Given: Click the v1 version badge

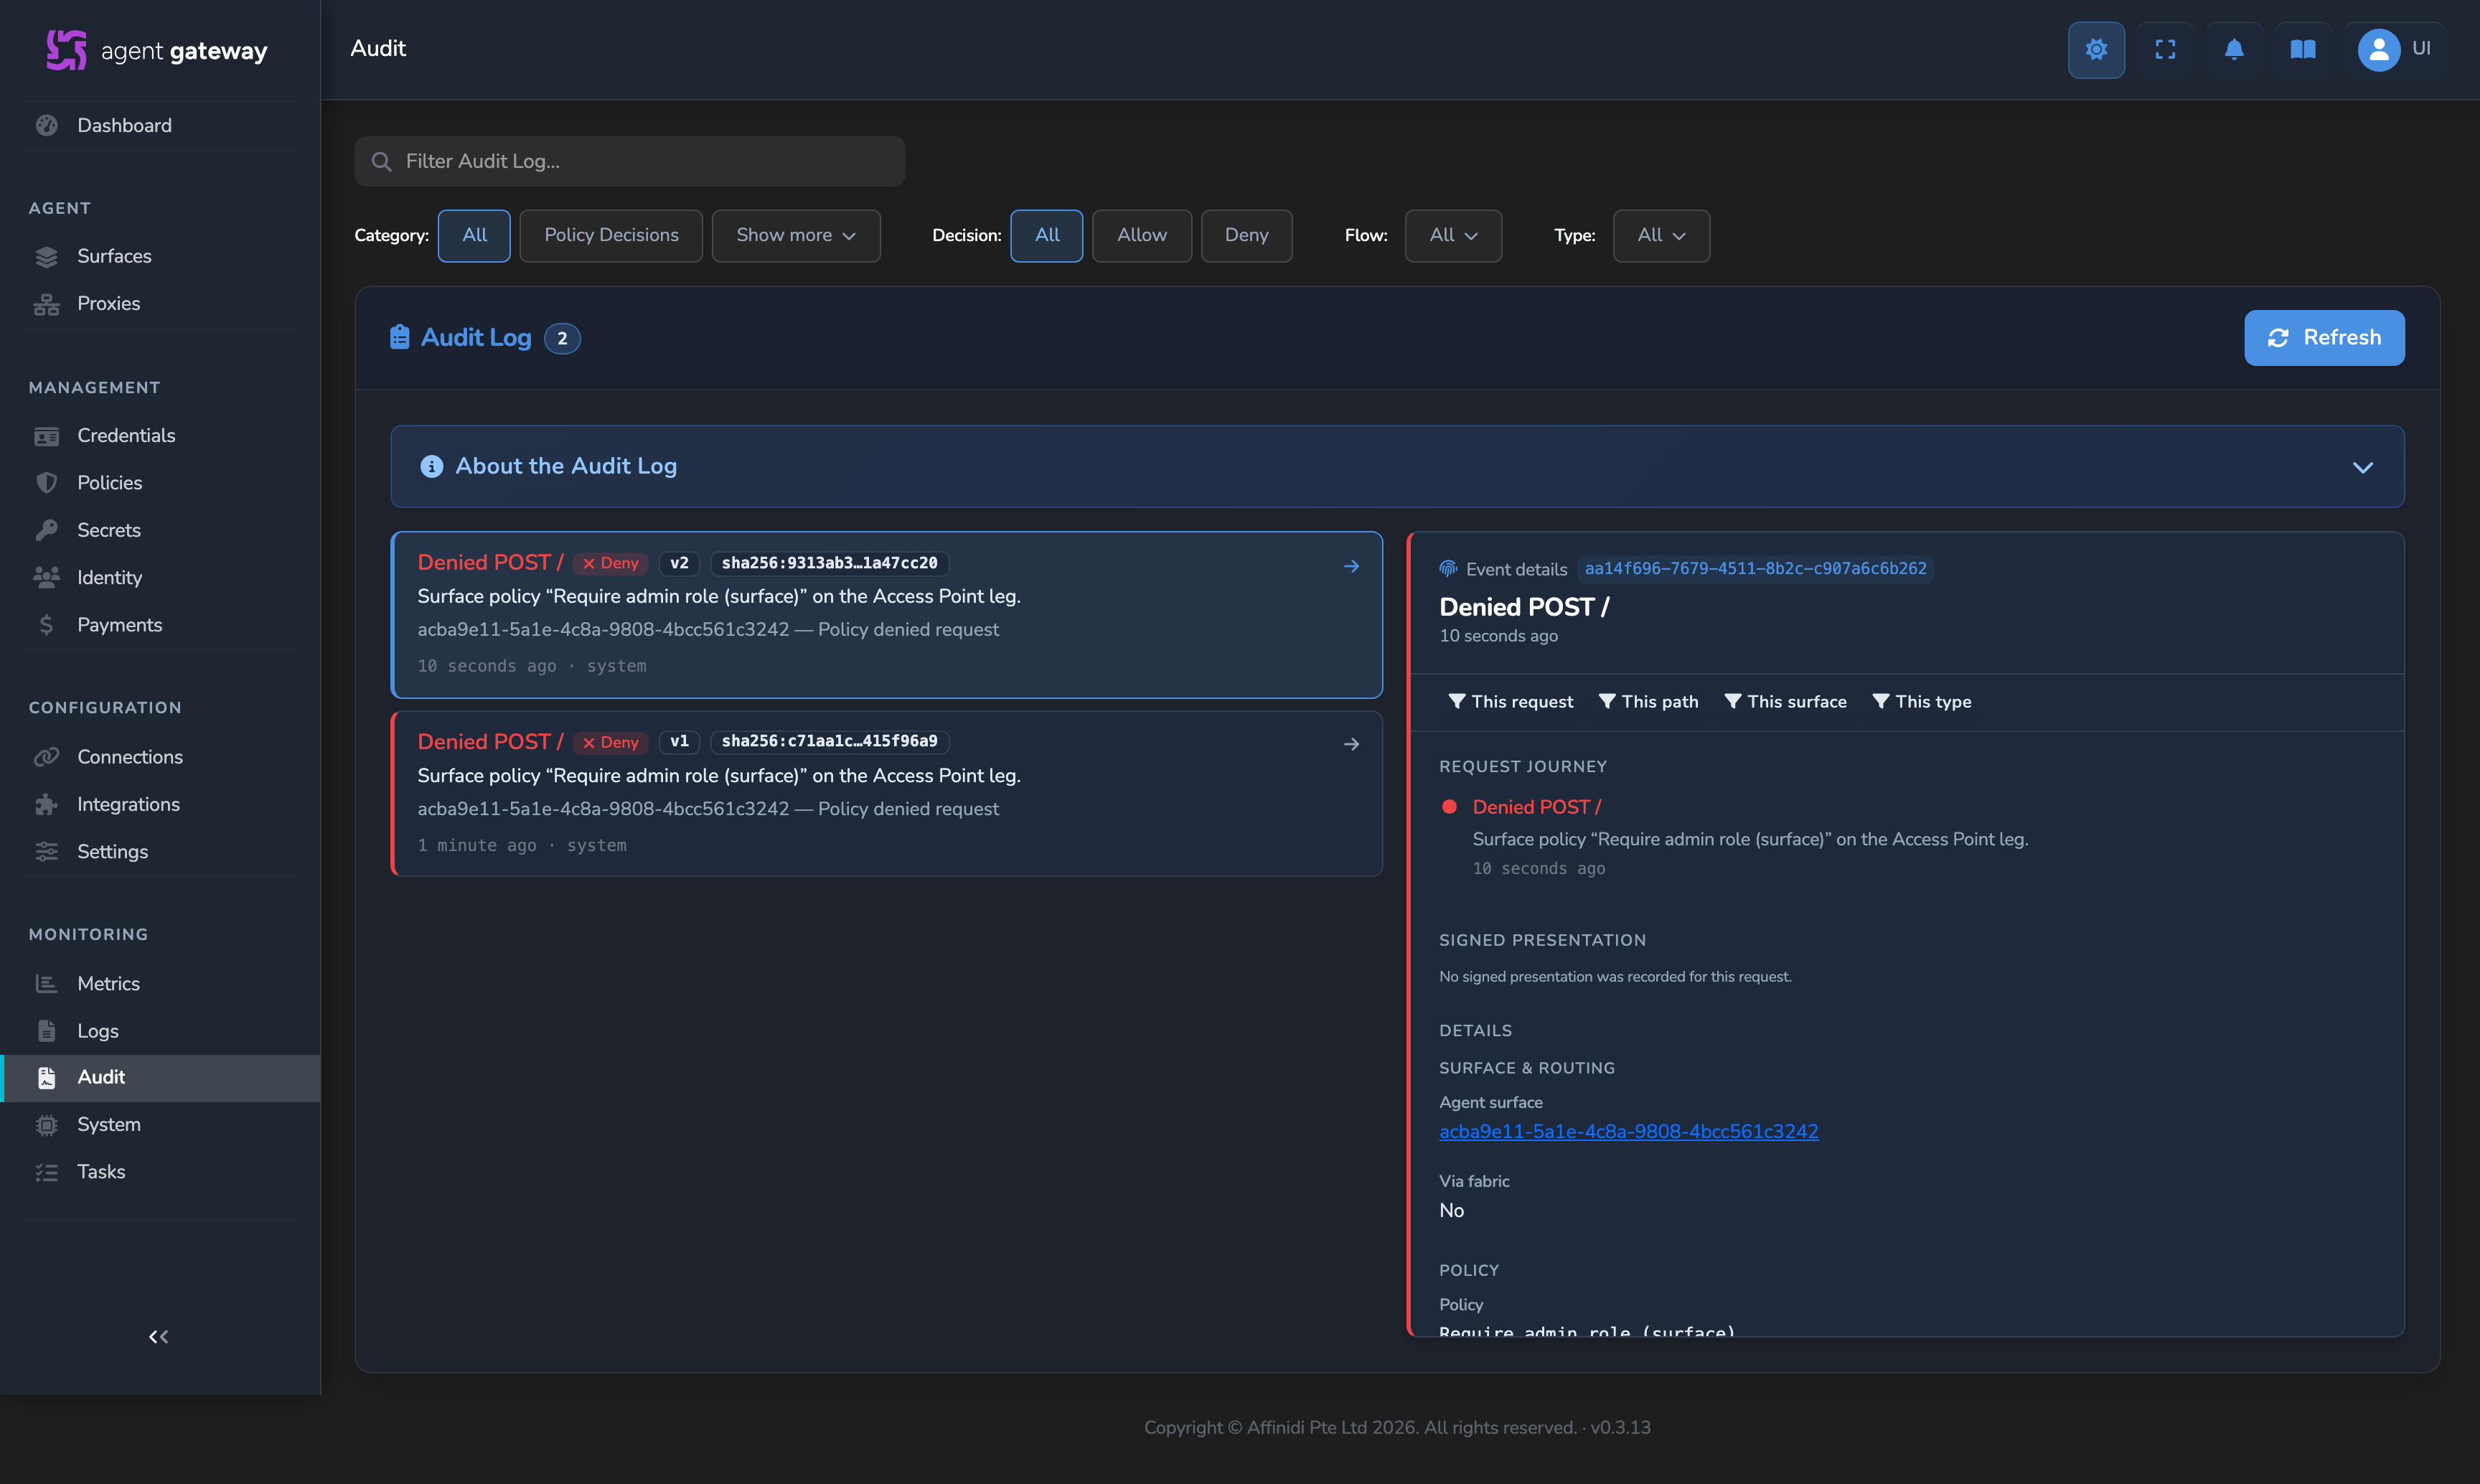Looking at the screenshot, I should [x=679, y=742].
